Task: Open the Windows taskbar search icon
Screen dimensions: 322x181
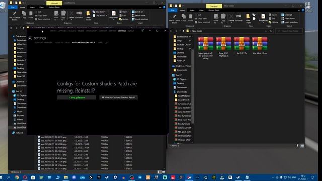Action: [x=8, y=177]
